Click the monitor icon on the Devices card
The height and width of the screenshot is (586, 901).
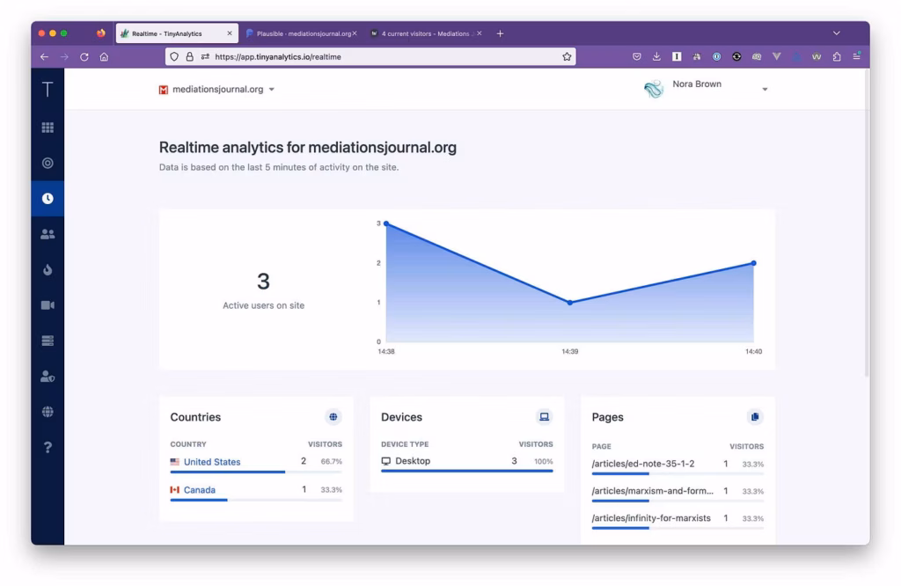coord(543,416)
